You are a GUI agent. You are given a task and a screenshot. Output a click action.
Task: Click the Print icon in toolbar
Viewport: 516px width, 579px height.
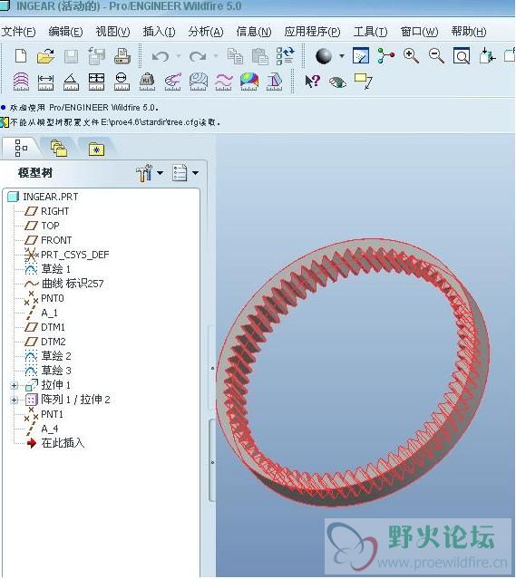122,56
